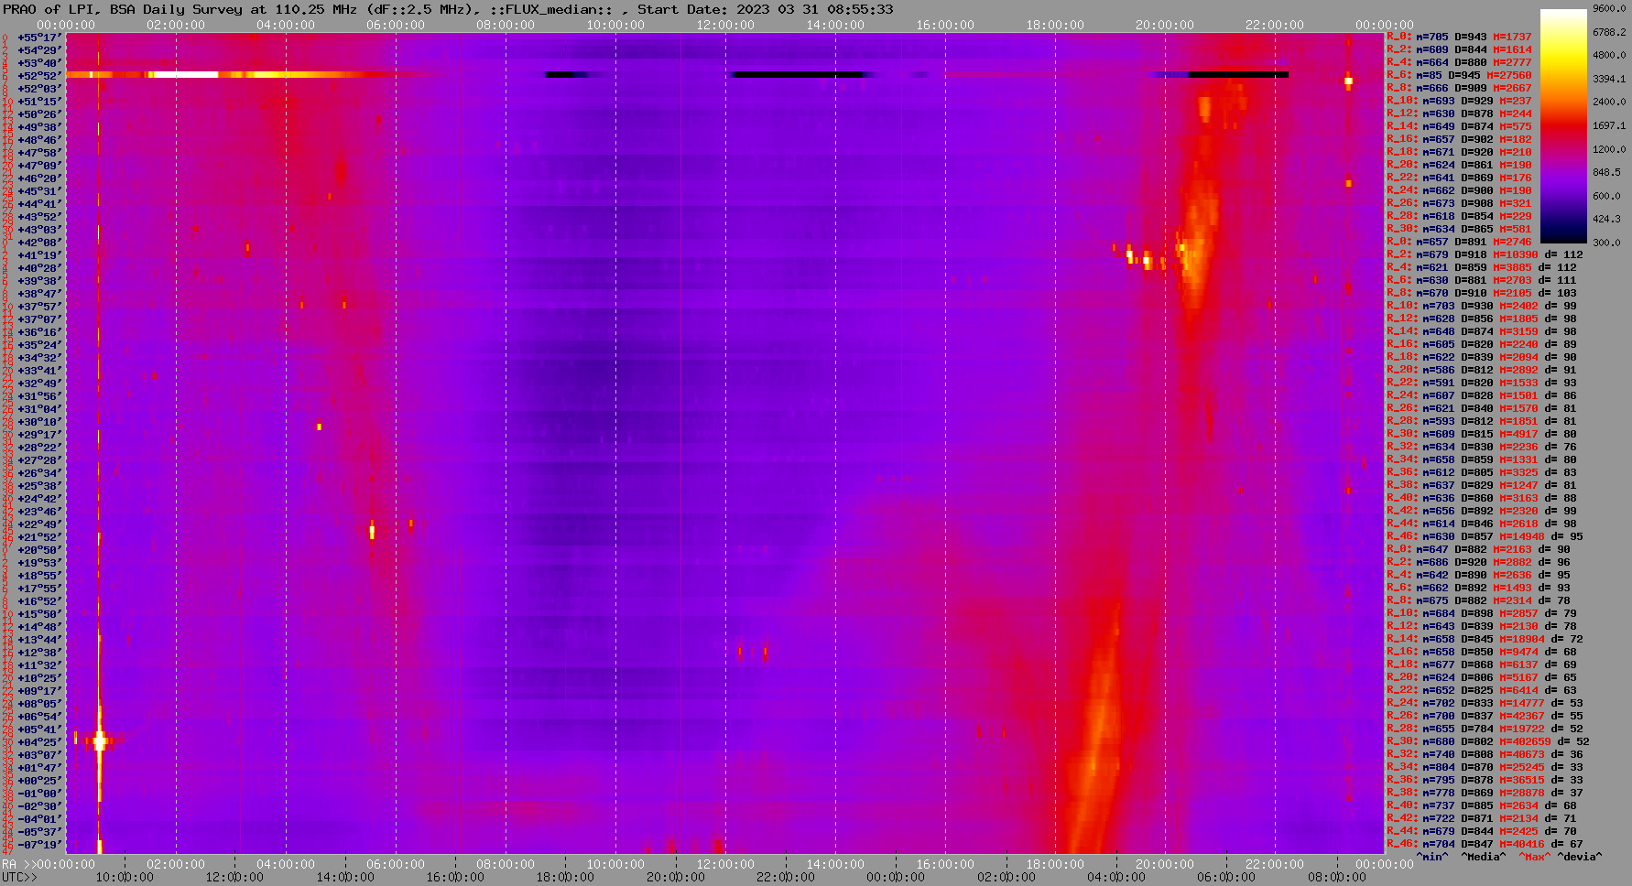Click the color scale value 9600.0

[1609, 8]
